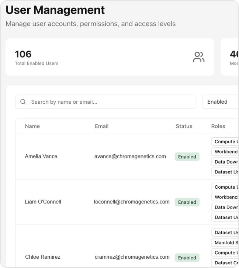239x268 pixels.
Task: Click Dataset Us role tag for Chloe Ramirez
Action: point(225,233)
